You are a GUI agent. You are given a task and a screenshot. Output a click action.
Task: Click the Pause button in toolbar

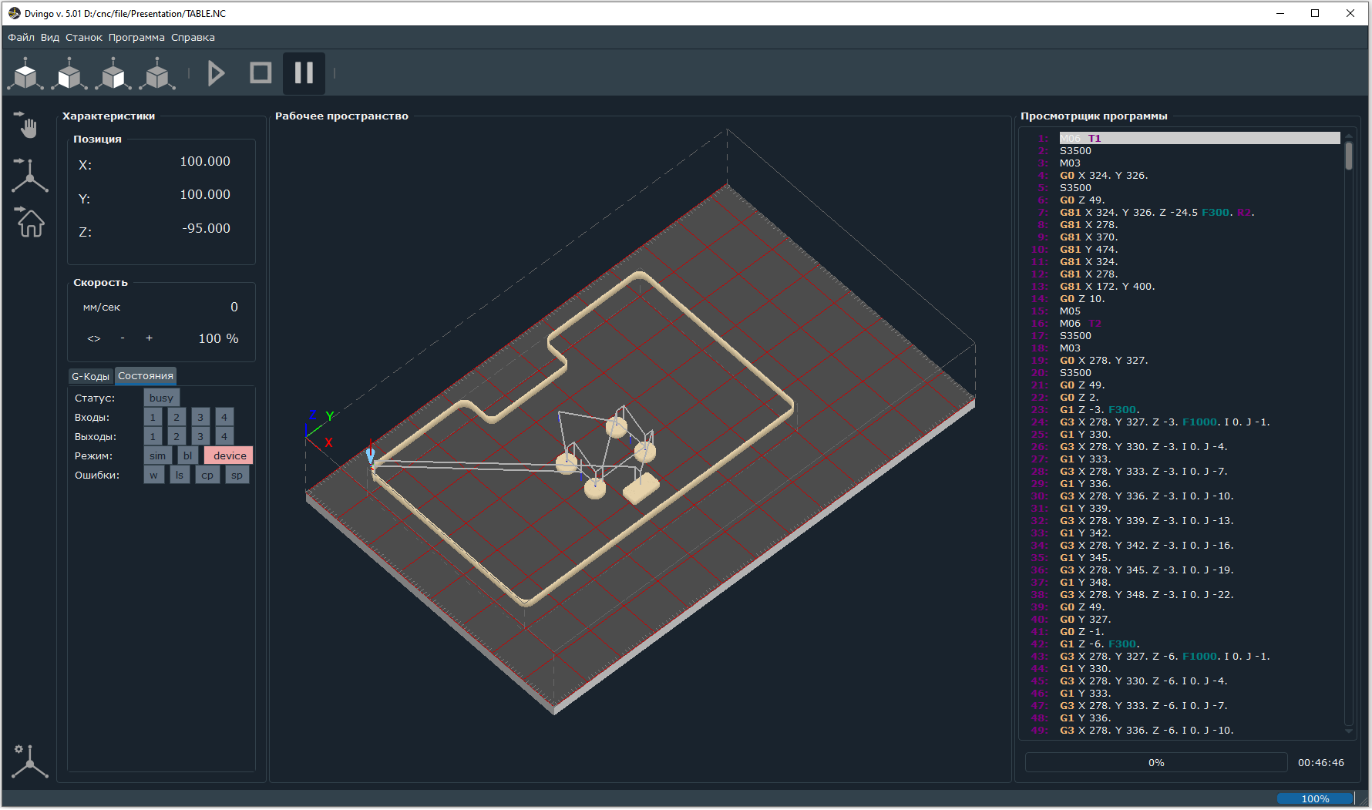click(304, 73)
